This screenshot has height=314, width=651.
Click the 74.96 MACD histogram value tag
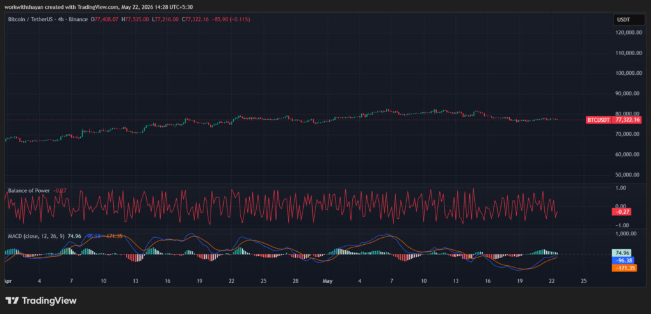click(622, 252)
